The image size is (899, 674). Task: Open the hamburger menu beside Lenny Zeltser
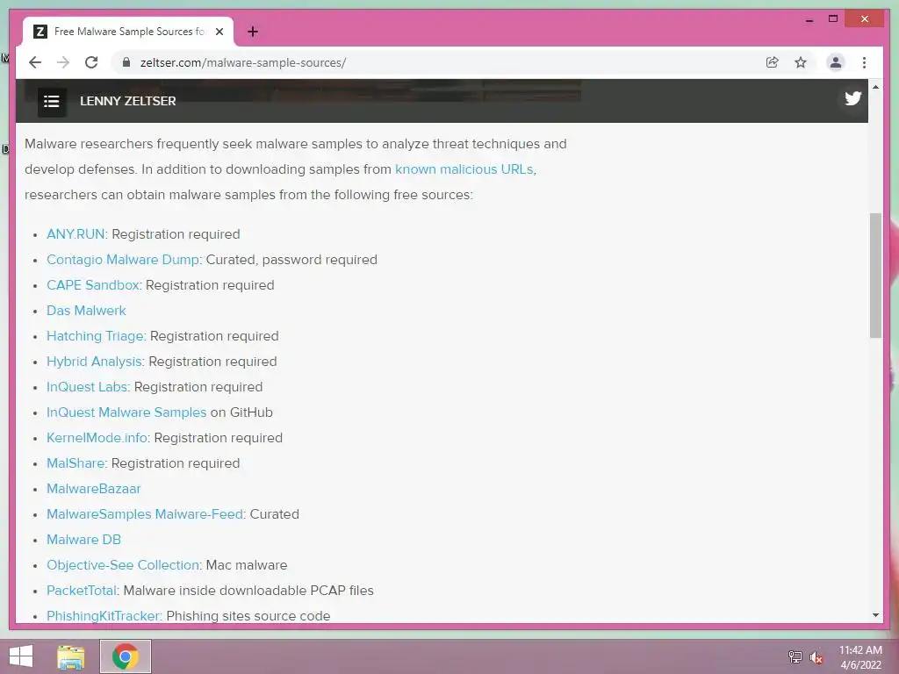coord(52,102)
